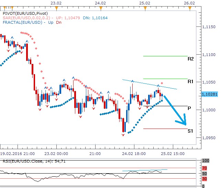This screenshot has width=221, height=188.
Task: Select the R1 resistance level label
Action: point(191,82)
